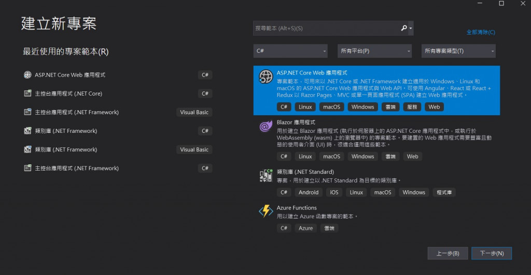Open the 所有平台(P) platform filter dropdown
The image size is (531, 275).
click(374, 51)
